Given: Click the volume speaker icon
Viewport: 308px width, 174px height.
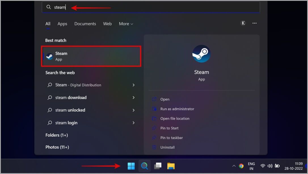Looking at the screenshot, I should point(270,166).
